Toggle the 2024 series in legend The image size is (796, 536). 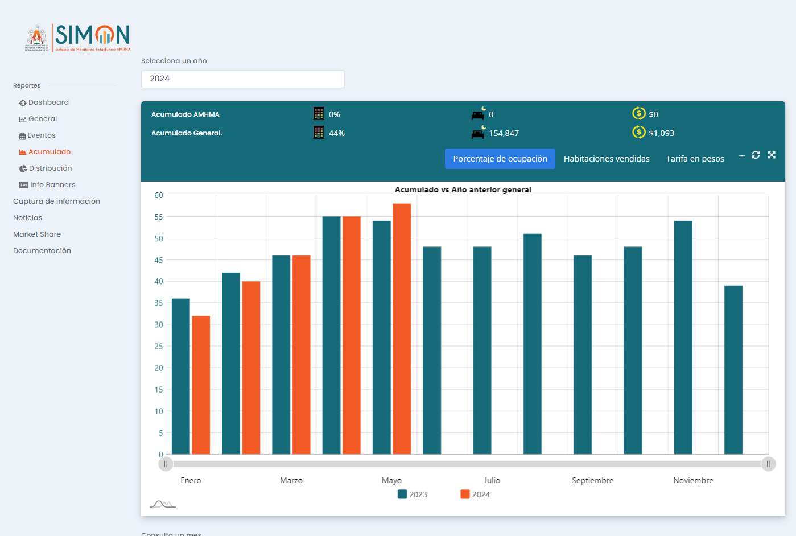(475, 494)
